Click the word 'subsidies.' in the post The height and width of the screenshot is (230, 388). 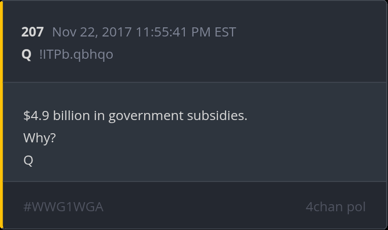pos(217,116)
